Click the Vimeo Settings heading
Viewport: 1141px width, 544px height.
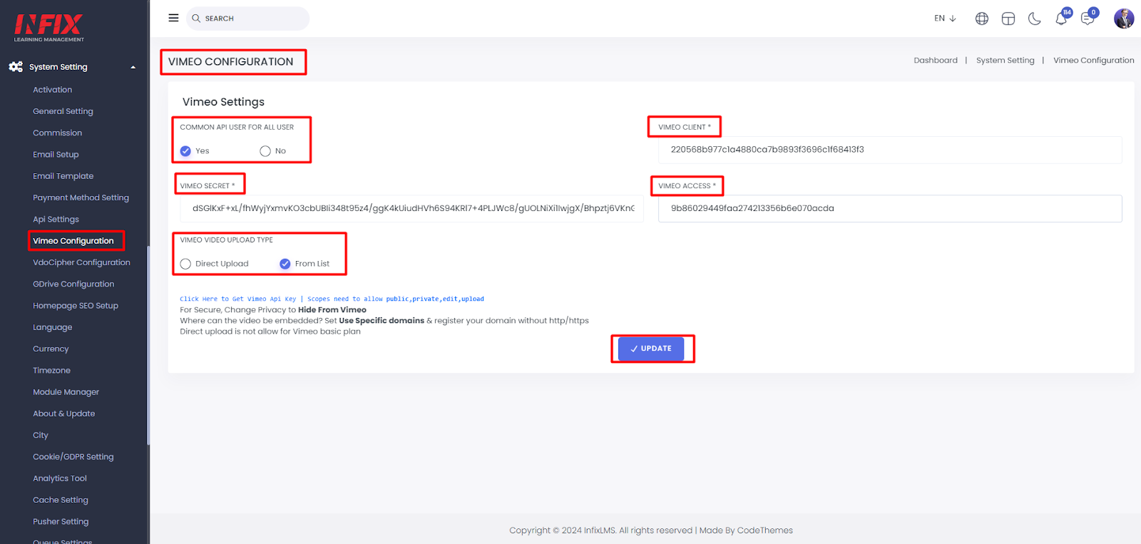pyautogui.click(x=223, y=102)
